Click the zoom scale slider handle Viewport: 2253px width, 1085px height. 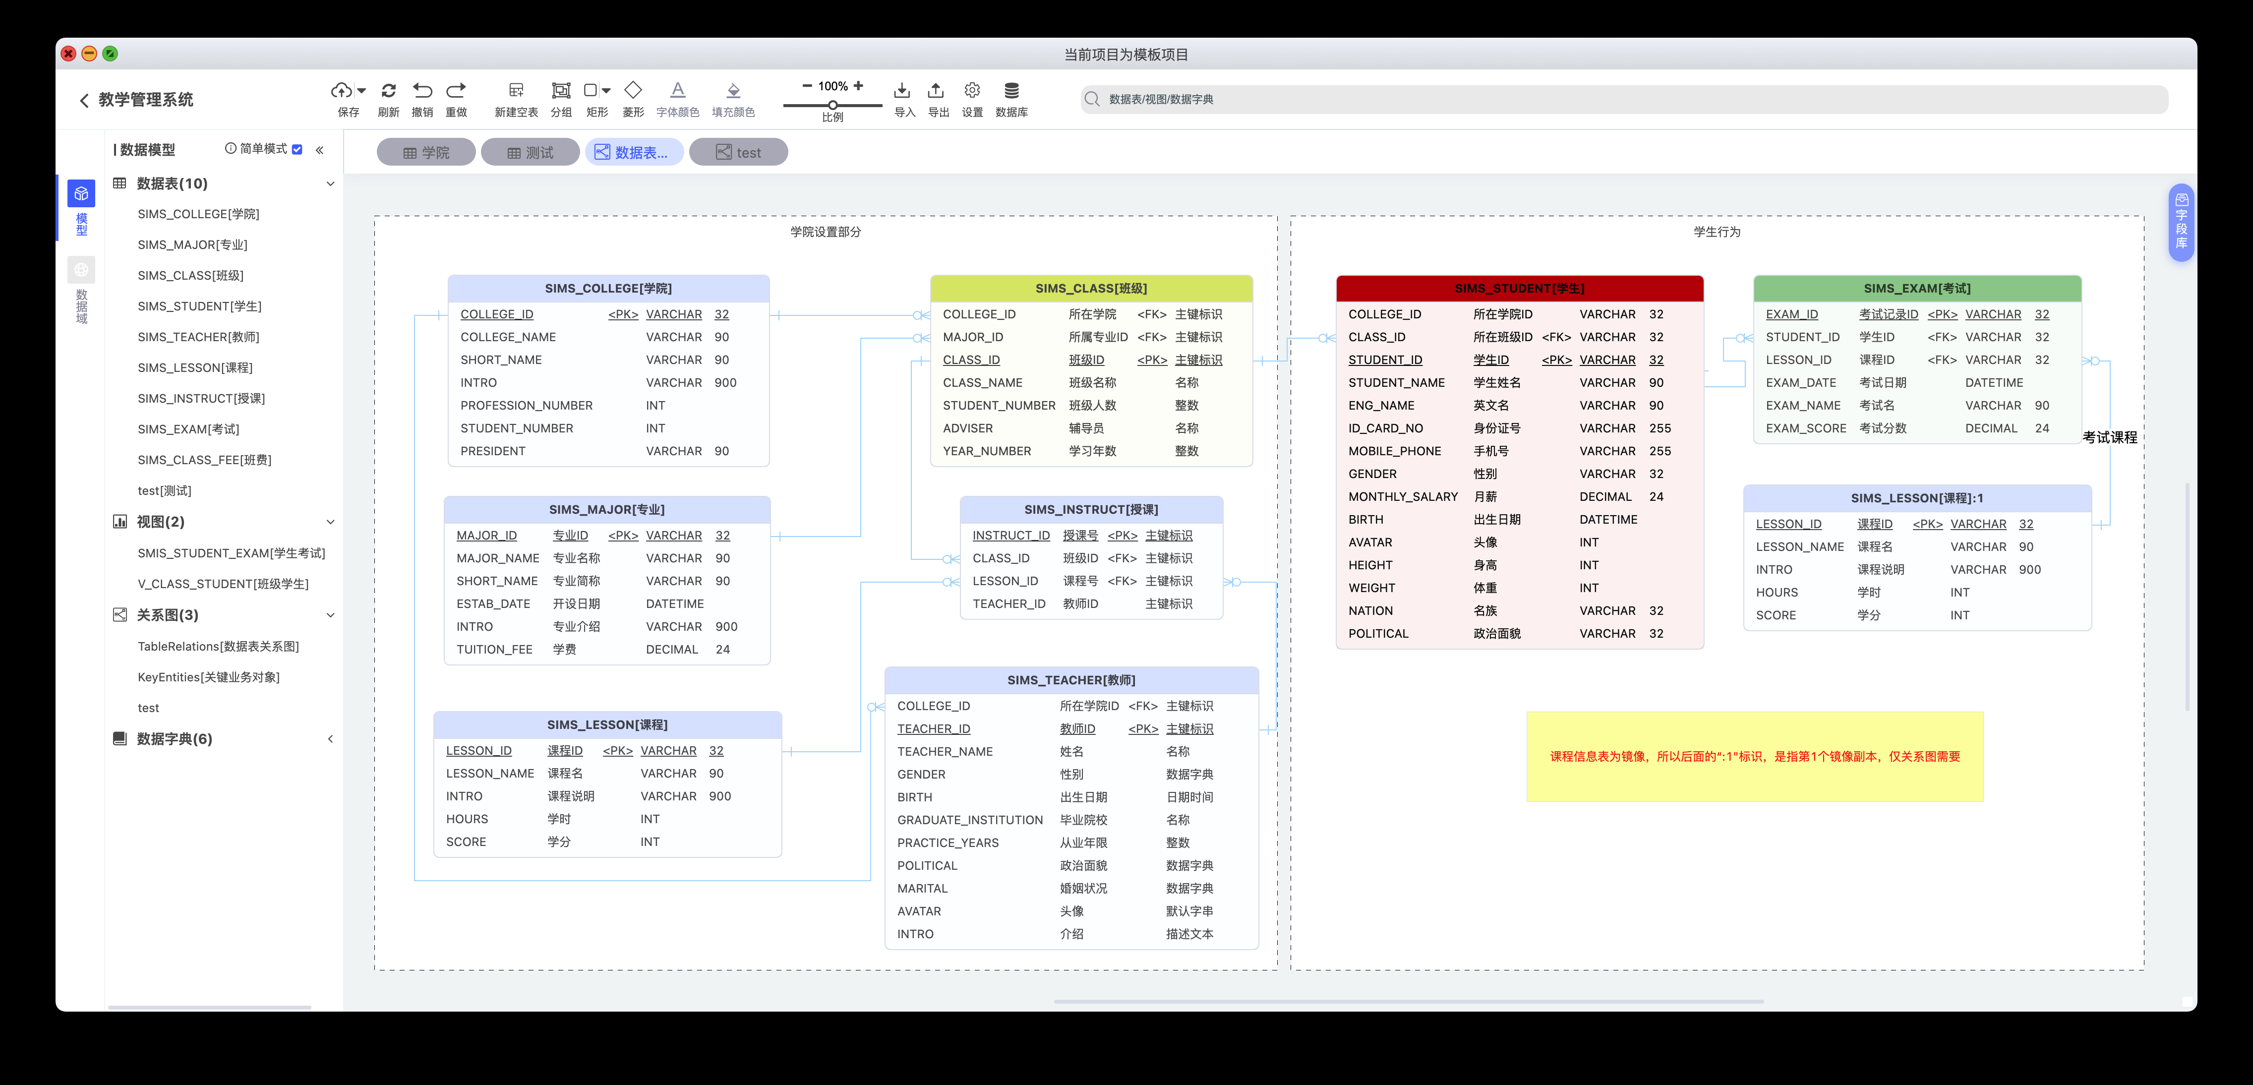[x=832, y=105]
